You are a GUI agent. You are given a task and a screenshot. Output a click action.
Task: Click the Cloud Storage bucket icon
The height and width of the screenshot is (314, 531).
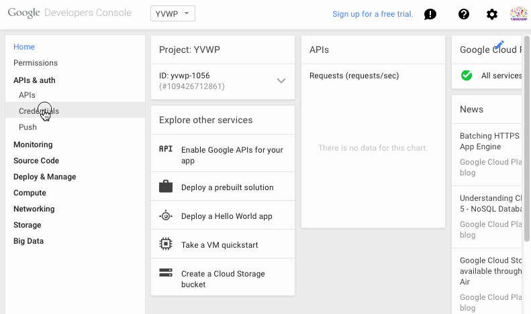(166, 272)
